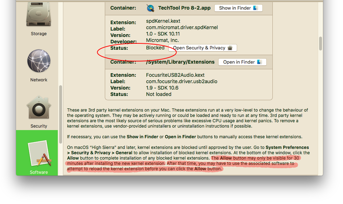Open the Network section in sidebar
The image size is (343, 204).
pos(39,66)
